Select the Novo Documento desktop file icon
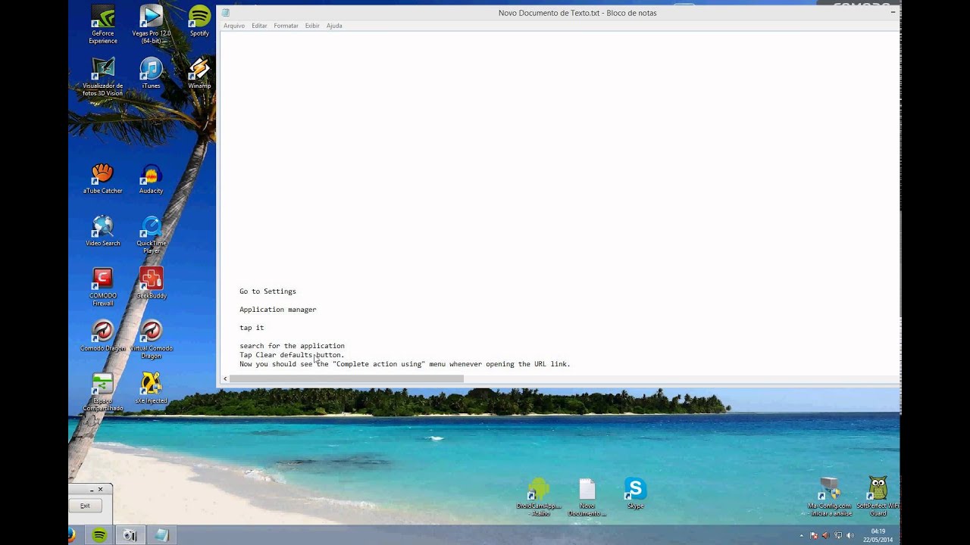Screen dimensions: 970x545 [587, 497]
